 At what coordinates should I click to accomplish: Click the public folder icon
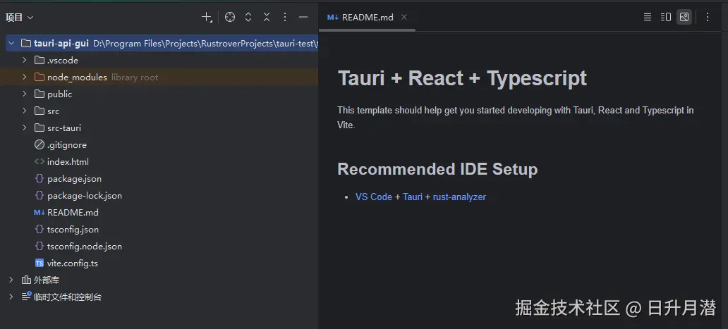pyautogui.click(x=40, y=94)
